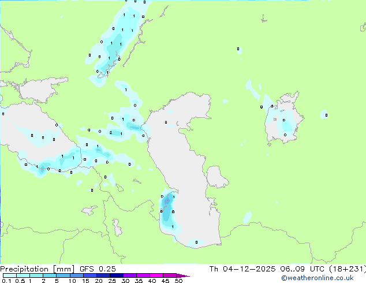Viewport: 366px width, 283px height.
Task: Click the '2' precipitation value on the map
Action: pos(111,133)
